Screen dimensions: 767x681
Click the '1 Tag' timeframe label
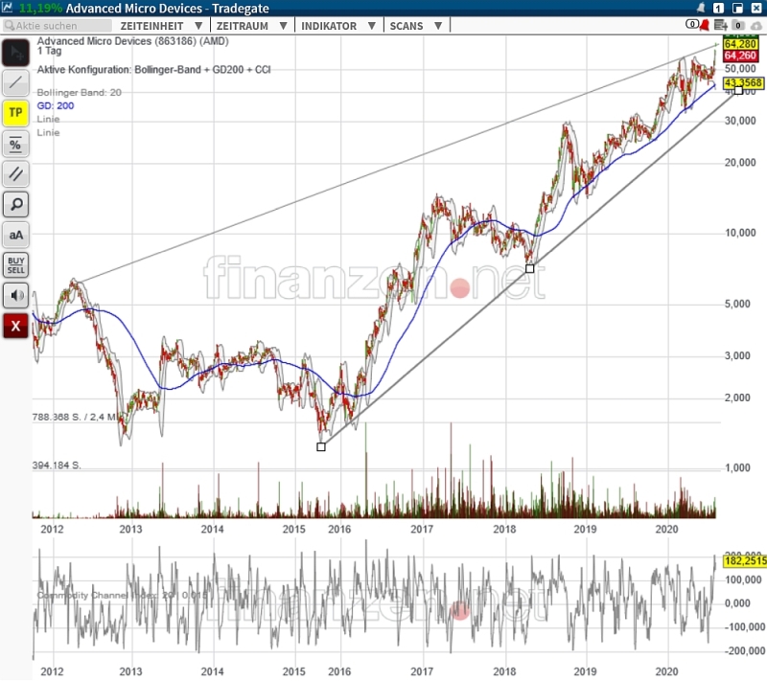tap(50, 51)
